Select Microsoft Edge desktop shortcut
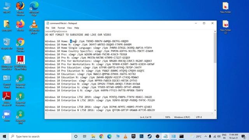Viewport: 249px width, 140px height. (x=34, y=9)
